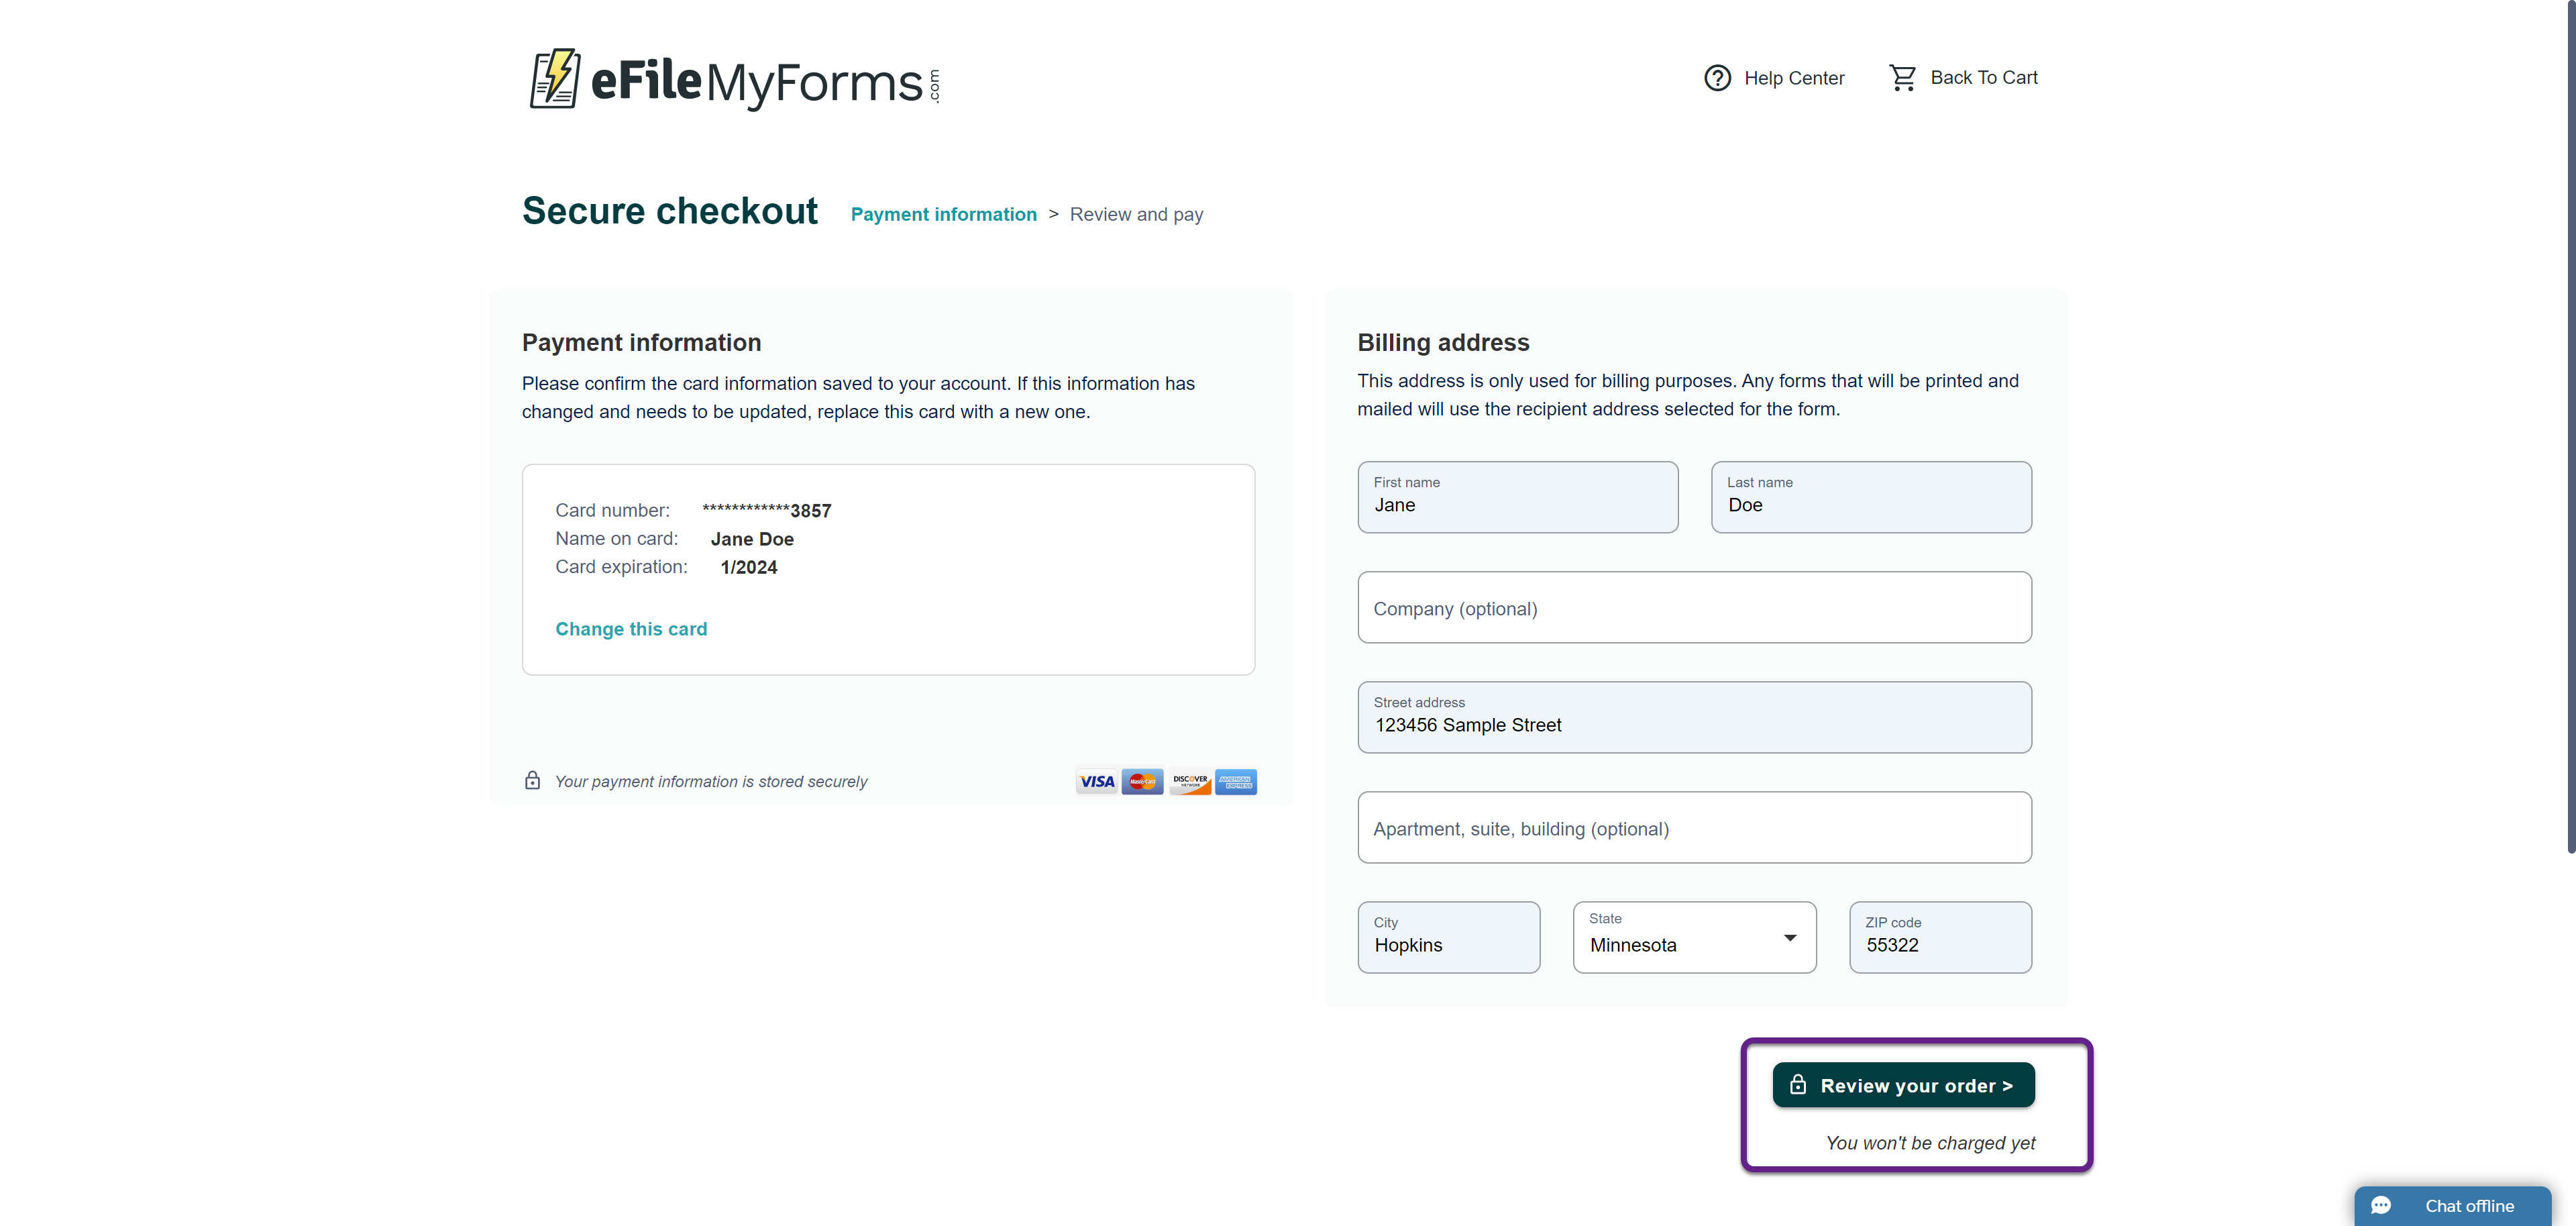This screenshot has width=2576, height=1226.
Task: Click the Mastercard card icon
Action: pos(1142,782)
